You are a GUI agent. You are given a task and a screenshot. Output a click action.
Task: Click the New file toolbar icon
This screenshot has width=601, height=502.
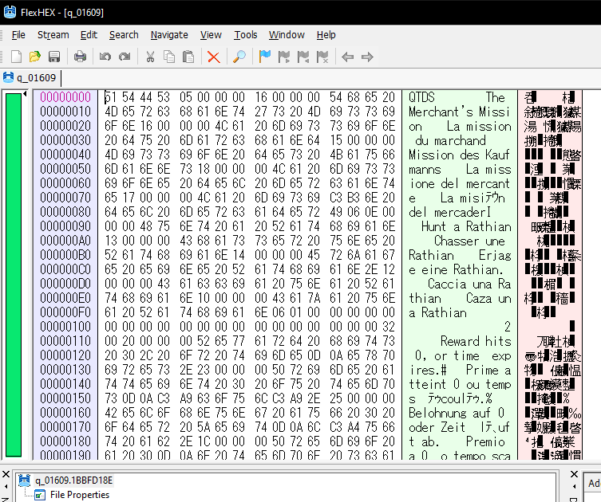(x=16, y=57)
